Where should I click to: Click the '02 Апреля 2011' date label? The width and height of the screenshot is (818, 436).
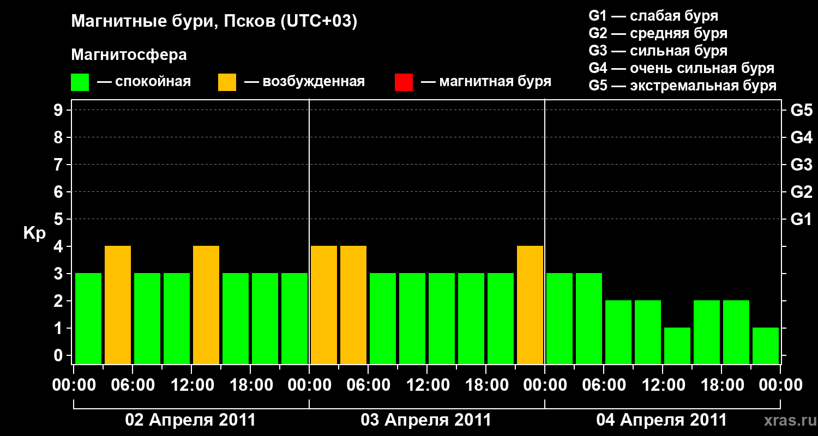tap(190, 420)
